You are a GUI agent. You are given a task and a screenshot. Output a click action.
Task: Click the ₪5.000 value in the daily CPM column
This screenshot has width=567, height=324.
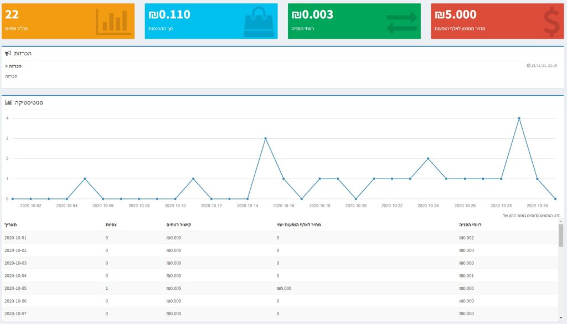284,288
